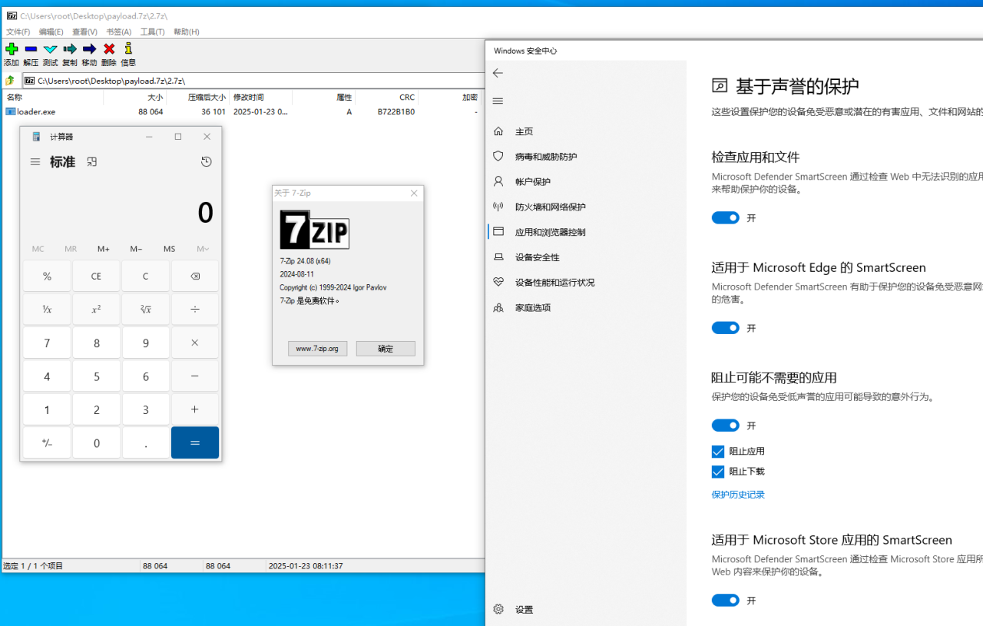Open the 保护历史记录 link
Viewport: 983px width, 626px height.
click(738, 495)
